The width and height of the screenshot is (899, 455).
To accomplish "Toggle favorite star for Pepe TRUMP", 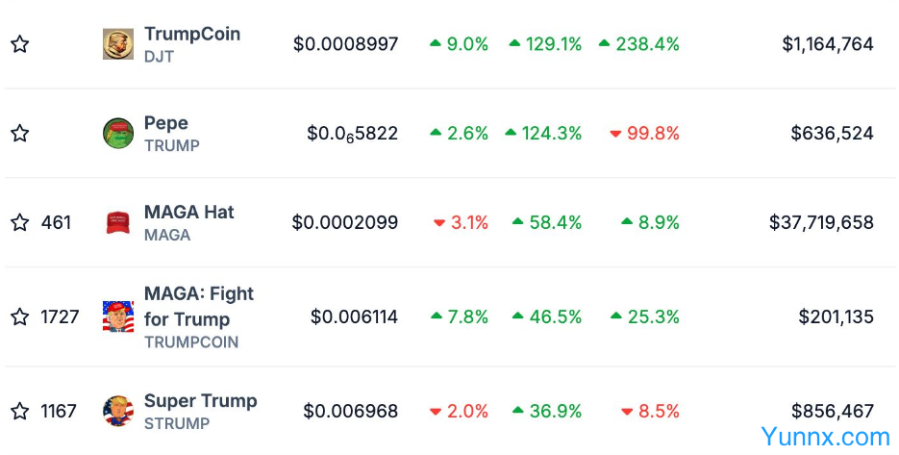I will click(19, 134).
